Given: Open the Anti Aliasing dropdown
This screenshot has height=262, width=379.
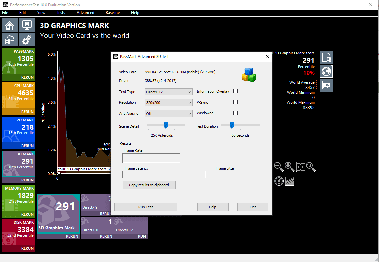Looking at the screenshot, I should pos(169,114).
